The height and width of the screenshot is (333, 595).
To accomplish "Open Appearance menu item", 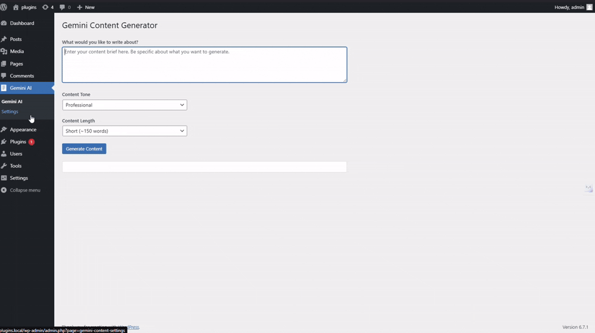I will pyautogui.click(x=23, y=130).
